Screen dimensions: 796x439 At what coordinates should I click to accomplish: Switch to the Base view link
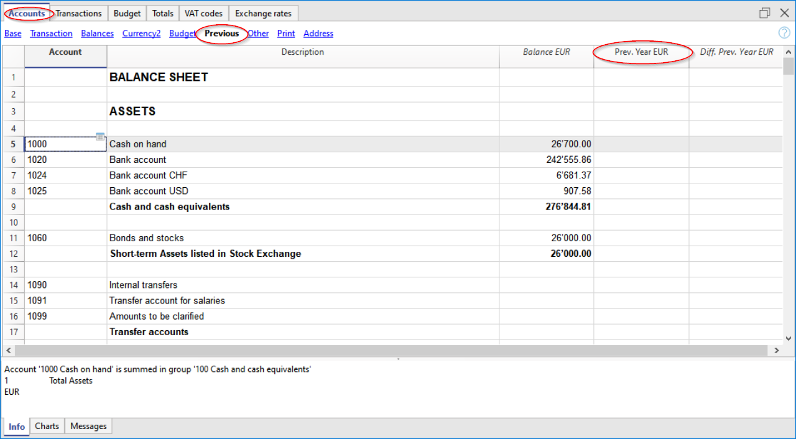pyautogui.click(x=13, y=34)
